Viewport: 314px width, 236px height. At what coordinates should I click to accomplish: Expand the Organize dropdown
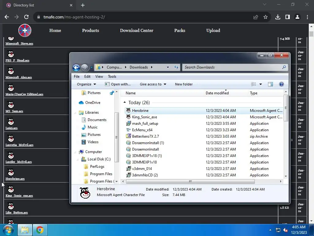coord(86,84)
